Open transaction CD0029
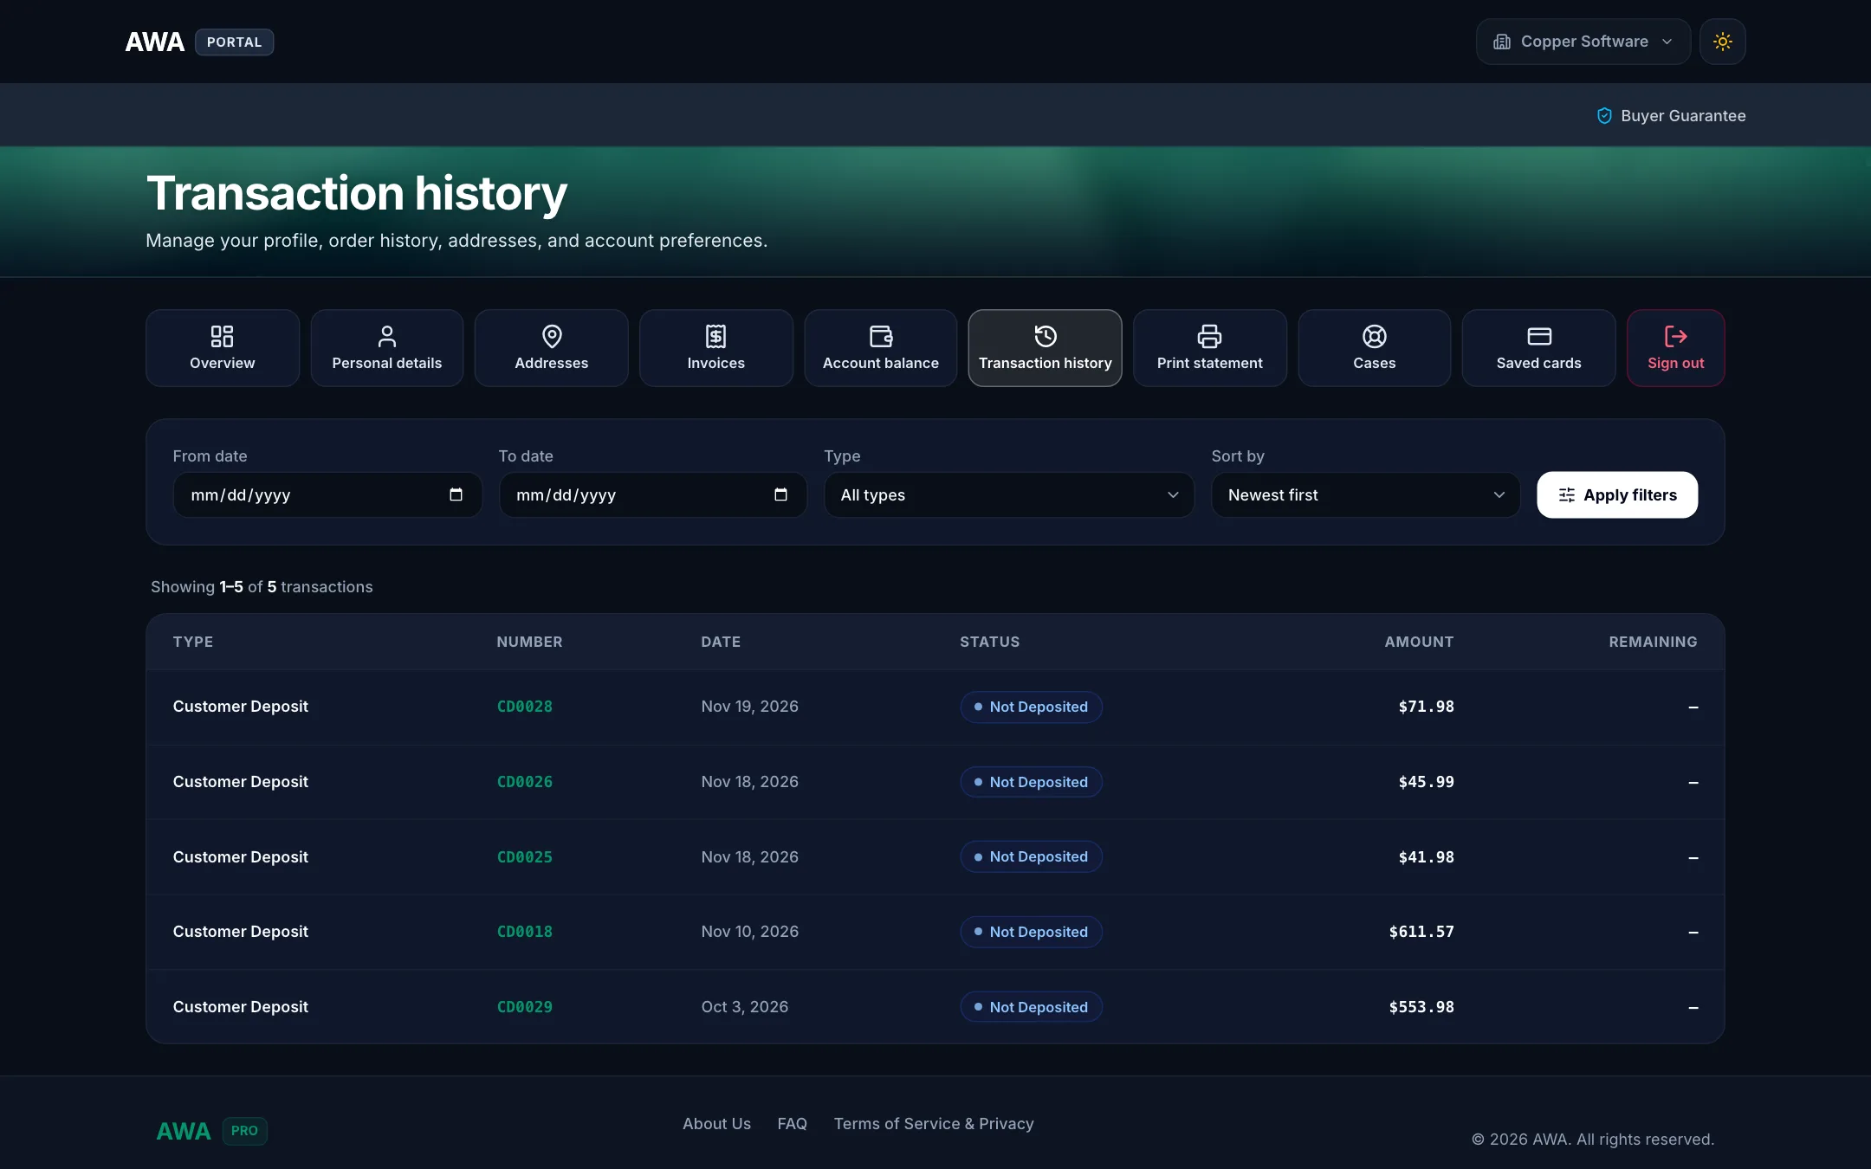This screenshot has height=1169, width=1871. point(525,1007)
